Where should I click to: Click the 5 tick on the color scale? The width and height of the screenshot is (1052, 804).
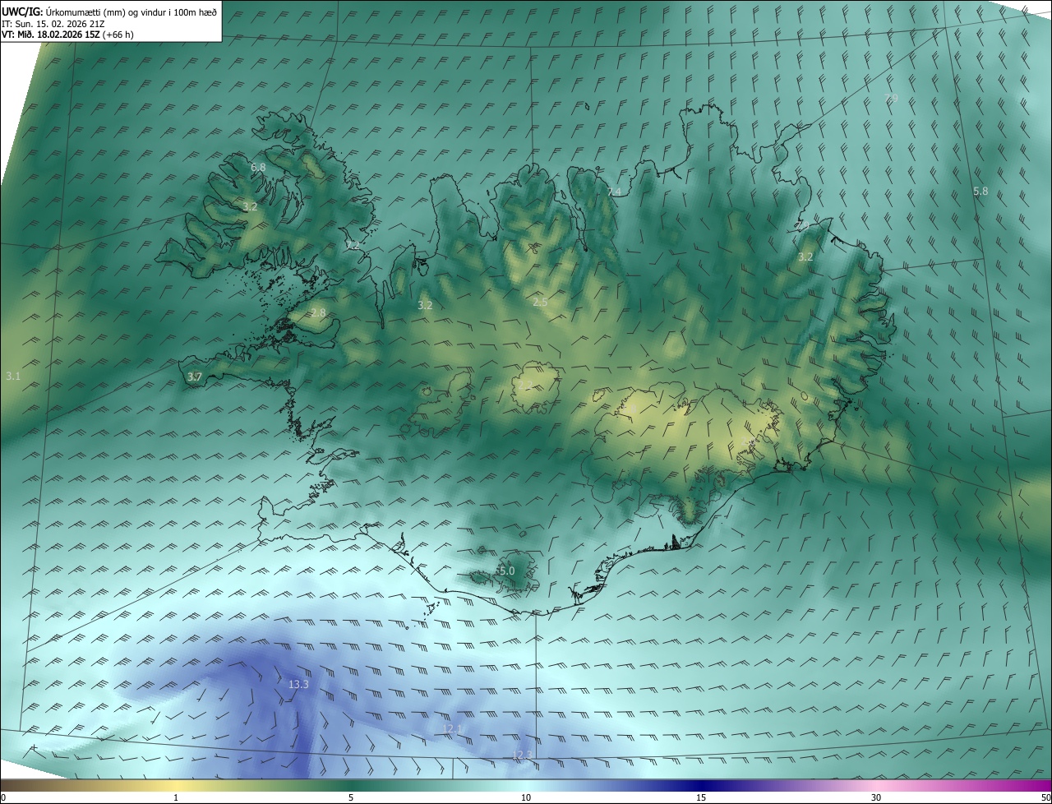pyautogui.click(x=351, y=797)
